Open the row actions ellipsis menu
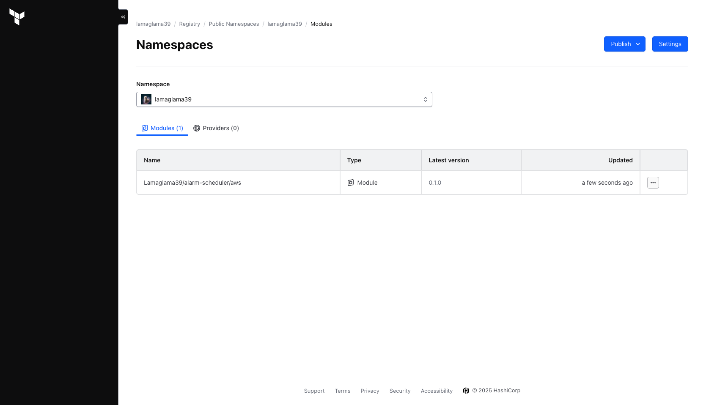The height and width of the screenshot is (405, 706). 653,183
